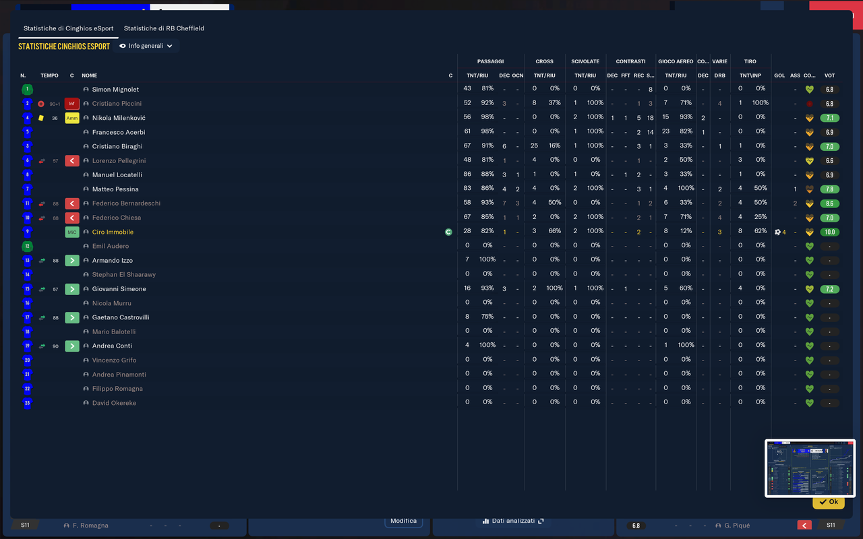Click the green arrow box for Giovanni Simeone

point(72,289)
